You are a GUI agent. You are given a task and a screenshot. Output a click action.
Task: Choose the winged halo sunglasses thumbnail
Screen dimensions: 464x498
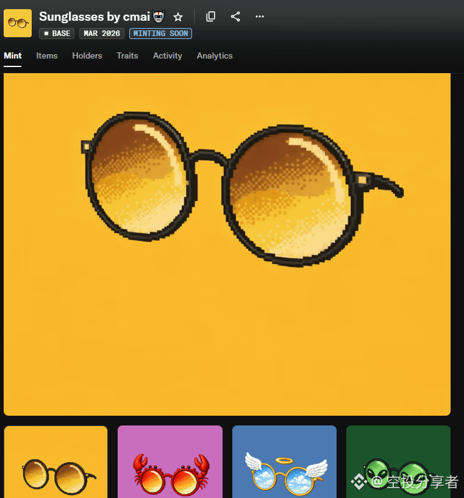coord(284,462)
